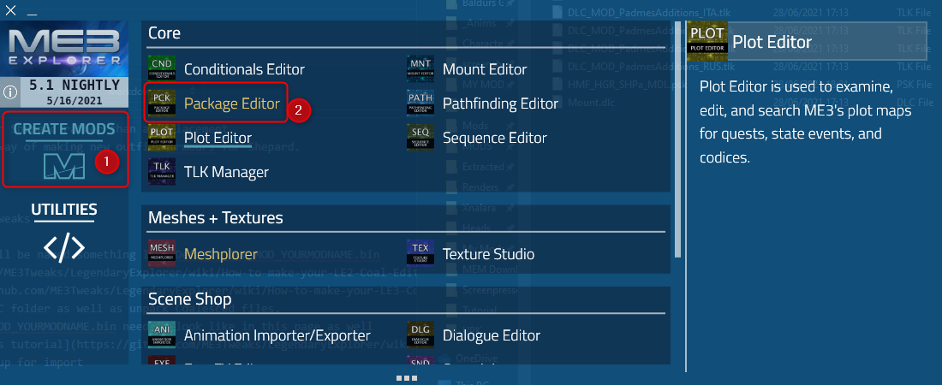Click the Mount Editor MNT icon
The height and width of the screenshot is (385, 942).
coord(420,69)
